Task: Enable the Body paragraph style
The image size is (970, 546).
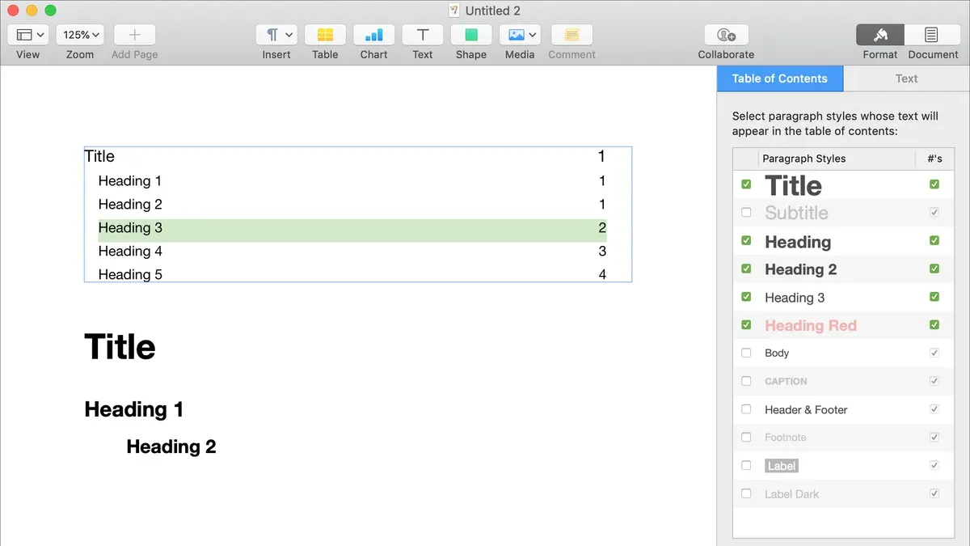Action: (x=746, y=353)
